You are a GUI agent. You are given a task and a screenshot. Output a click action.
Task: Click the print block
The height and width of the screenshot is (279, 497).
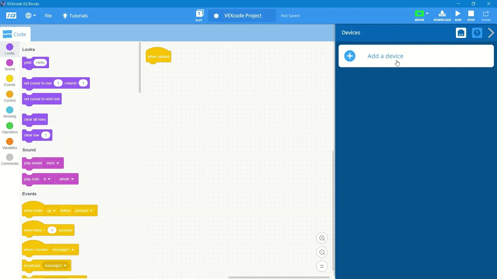(x=27, y=63)
